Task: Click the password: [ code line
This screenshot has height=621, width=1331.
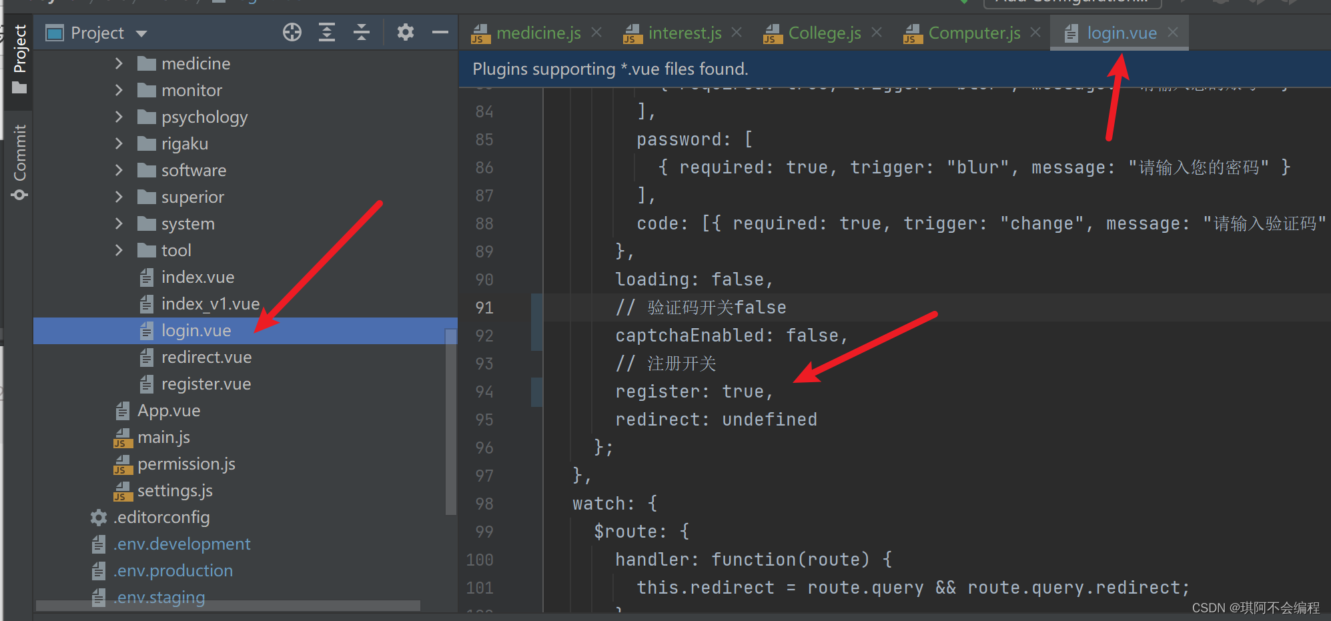Action: [x=695, y=139]
